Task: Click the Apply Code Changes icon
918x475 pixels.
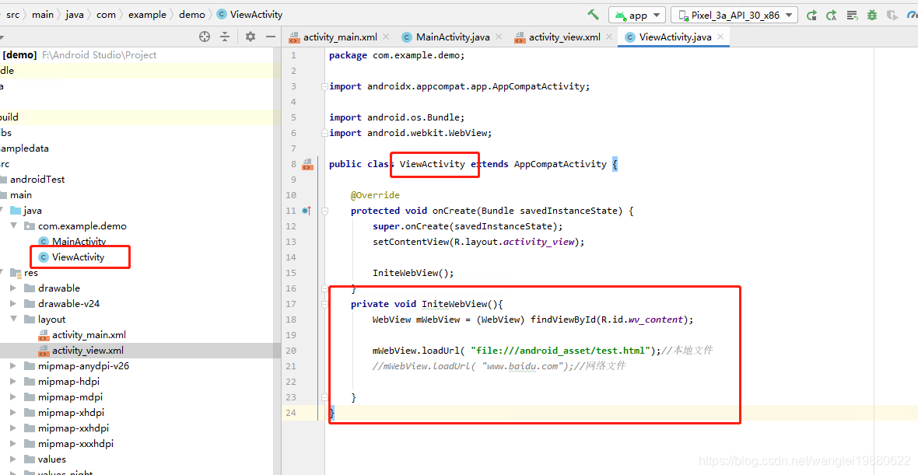Action: click(853, 16)
